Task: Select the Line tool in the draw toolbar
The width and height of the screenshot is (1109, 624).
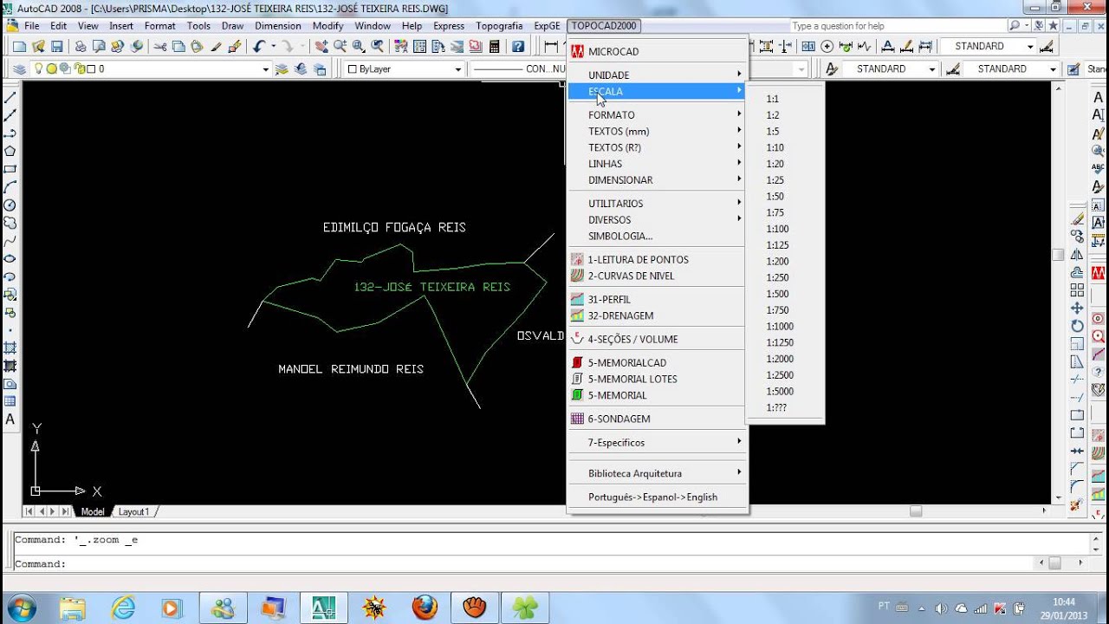Action: coord(10,97)
